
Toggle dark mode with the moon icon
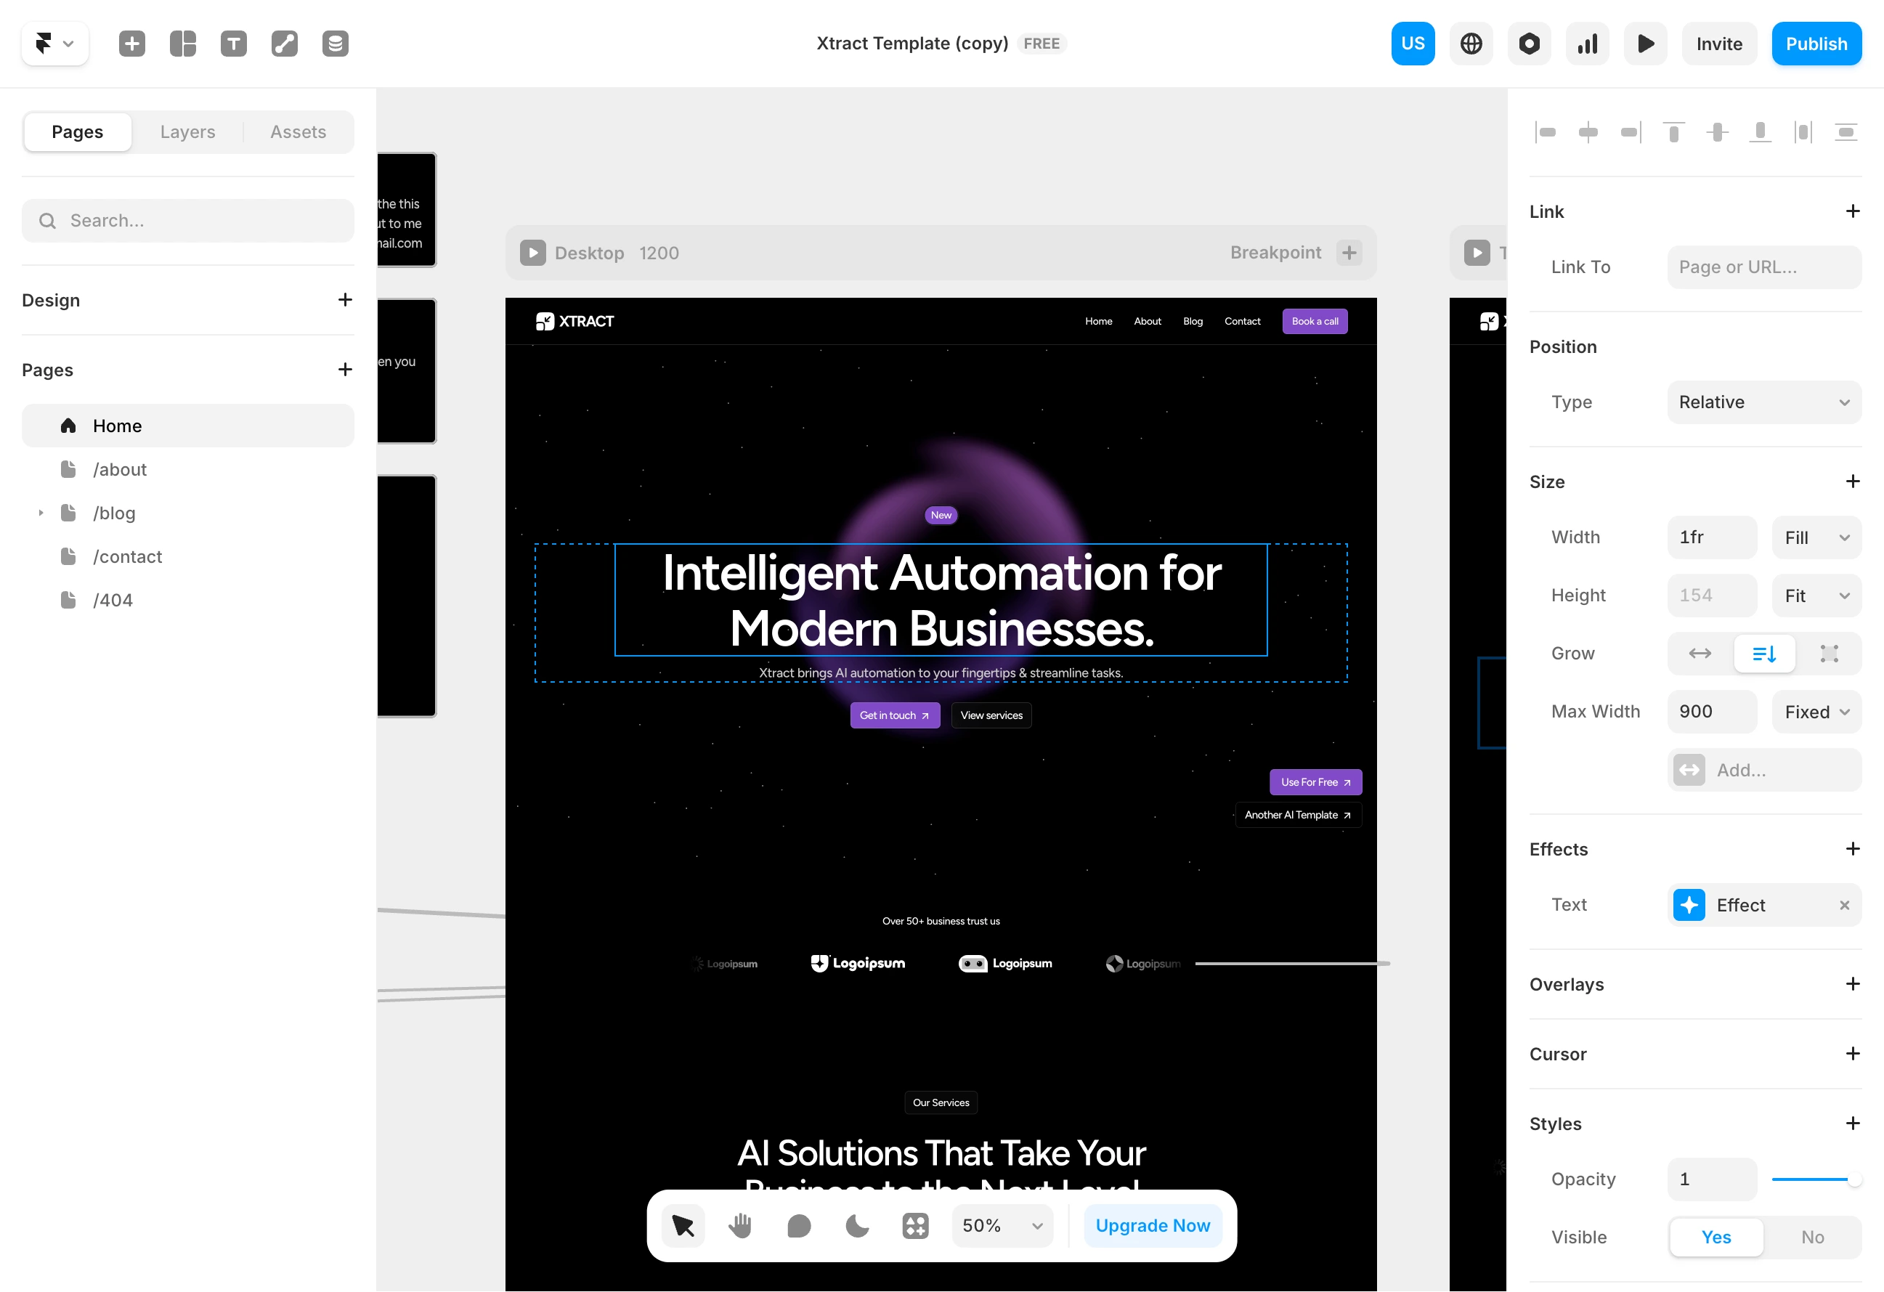857,1225
